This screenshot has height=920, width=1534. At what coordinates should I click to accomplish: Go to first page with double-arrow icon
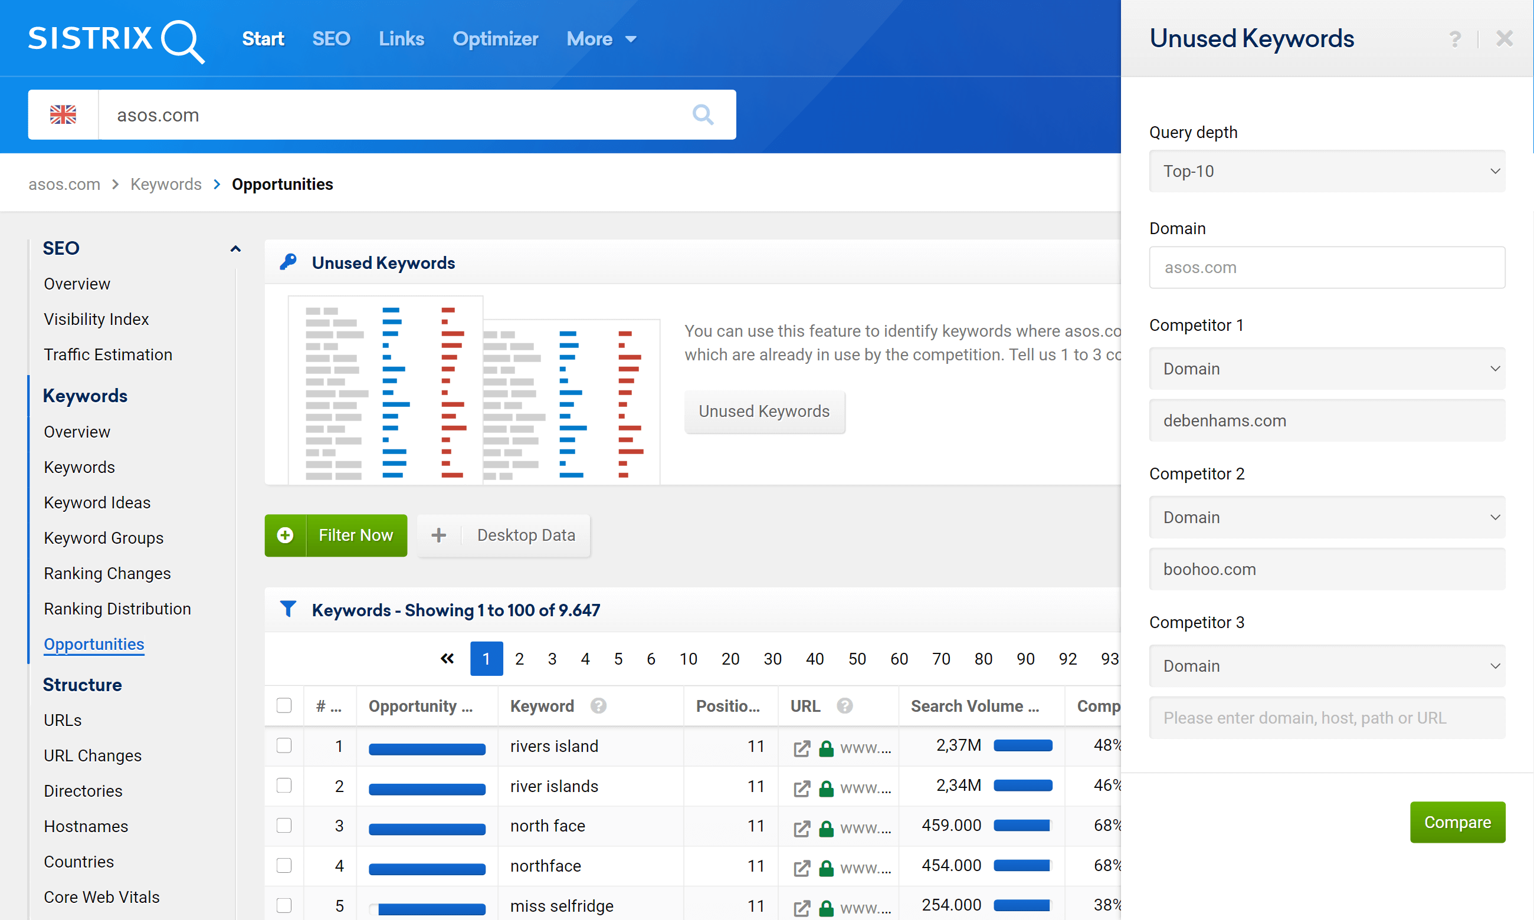click(x=447, y=658)
